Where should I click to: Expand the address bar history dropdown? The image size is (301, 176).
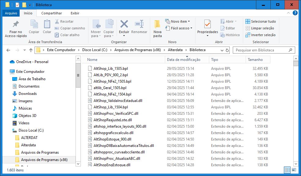[222, 50]
